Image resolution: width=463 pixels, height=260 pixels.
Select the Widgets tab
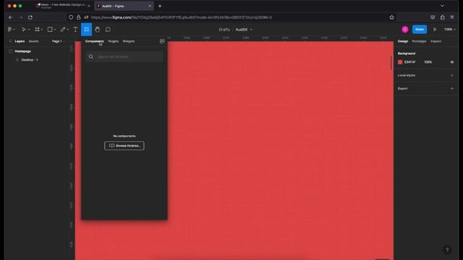click(129, 41)
